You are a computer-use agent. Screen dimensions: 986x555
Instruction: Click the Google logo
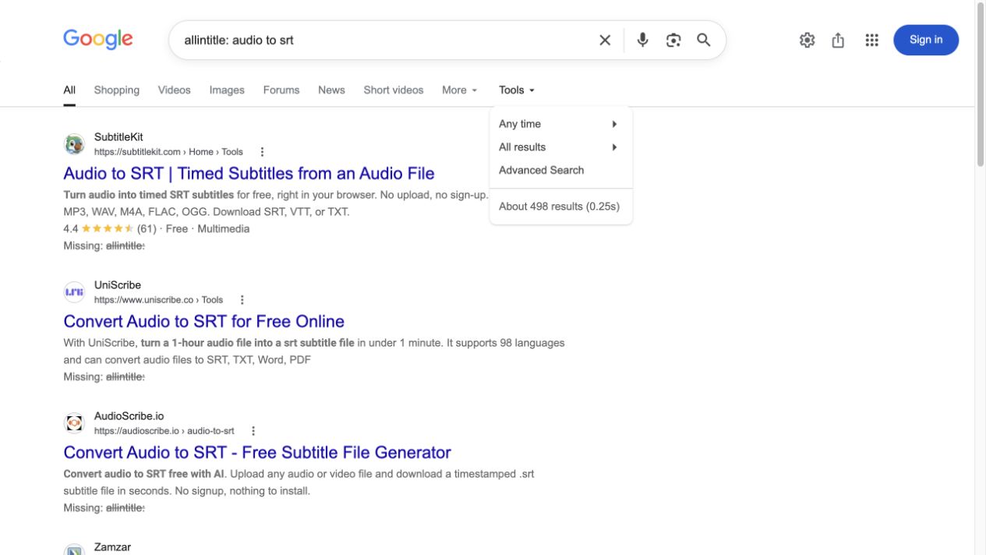98,39
